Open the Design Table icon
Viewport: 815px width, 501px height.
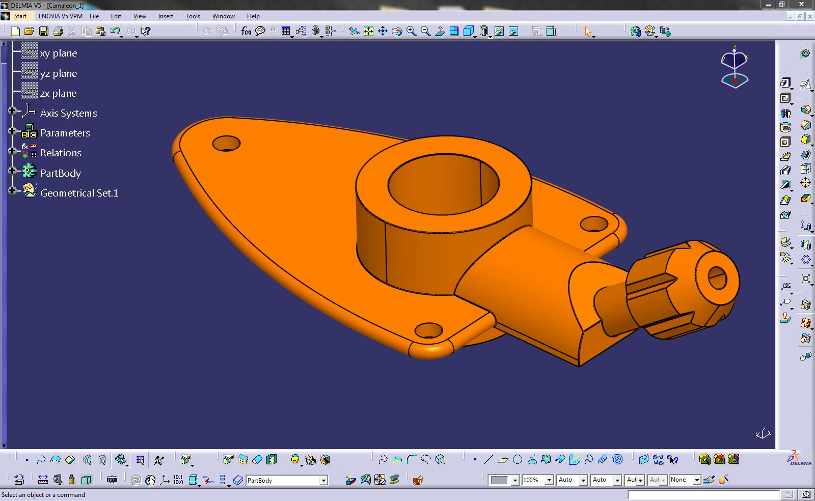tap(286, 31)
